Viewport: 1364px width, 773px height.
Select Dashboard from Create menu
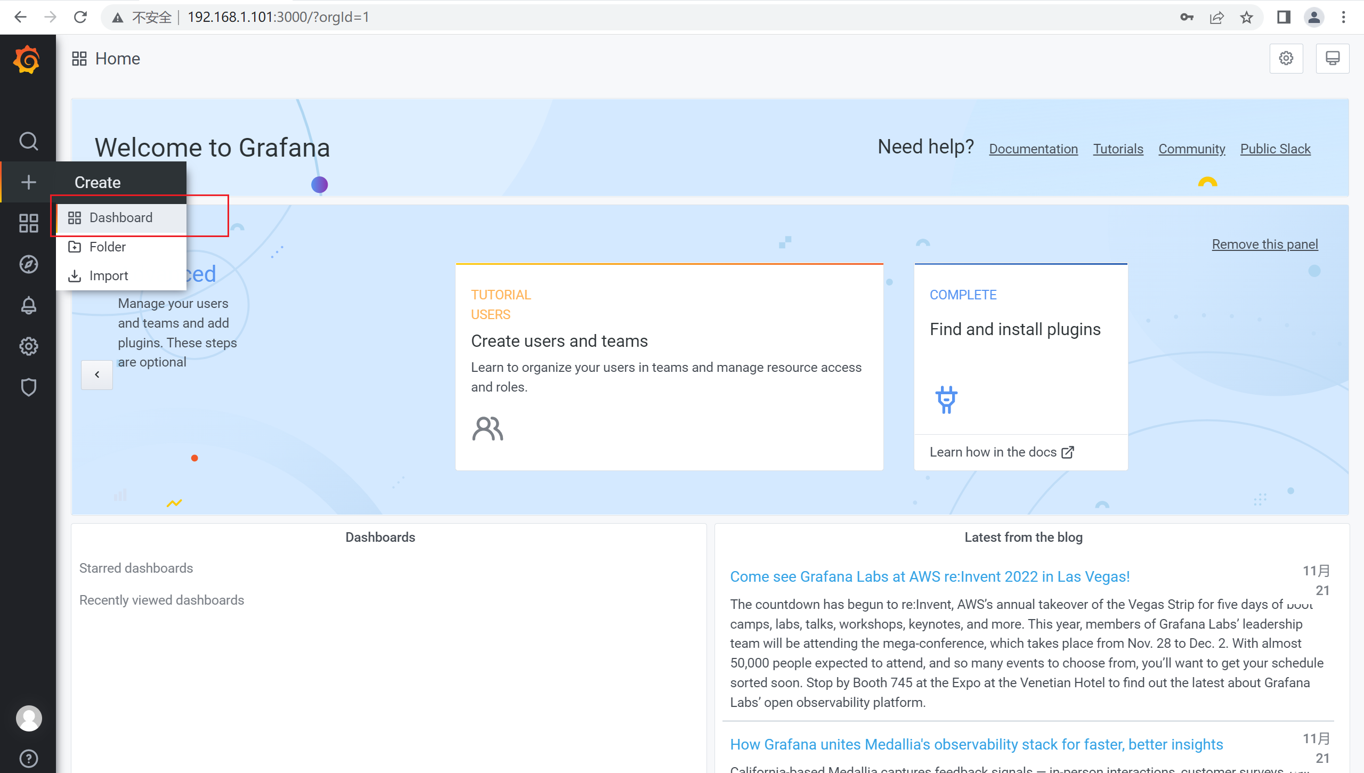[121, 218]
